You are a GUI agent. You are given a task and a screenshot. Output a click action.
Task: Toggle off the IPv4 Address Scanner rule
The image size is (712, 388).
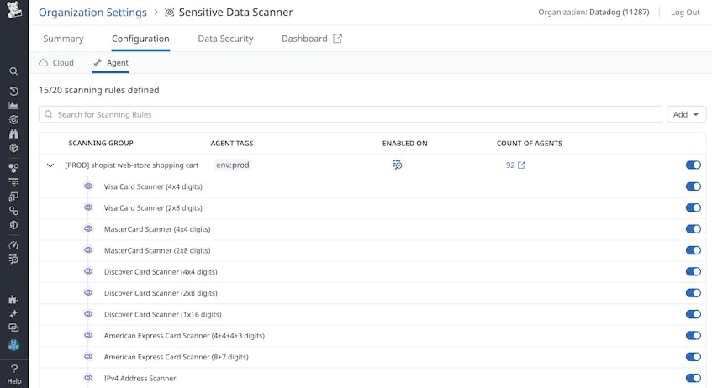point(693,379)
